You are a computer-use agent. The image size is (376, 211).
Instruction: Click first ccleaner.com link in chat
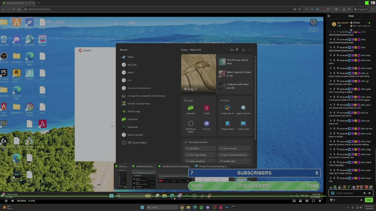[341, 35]
